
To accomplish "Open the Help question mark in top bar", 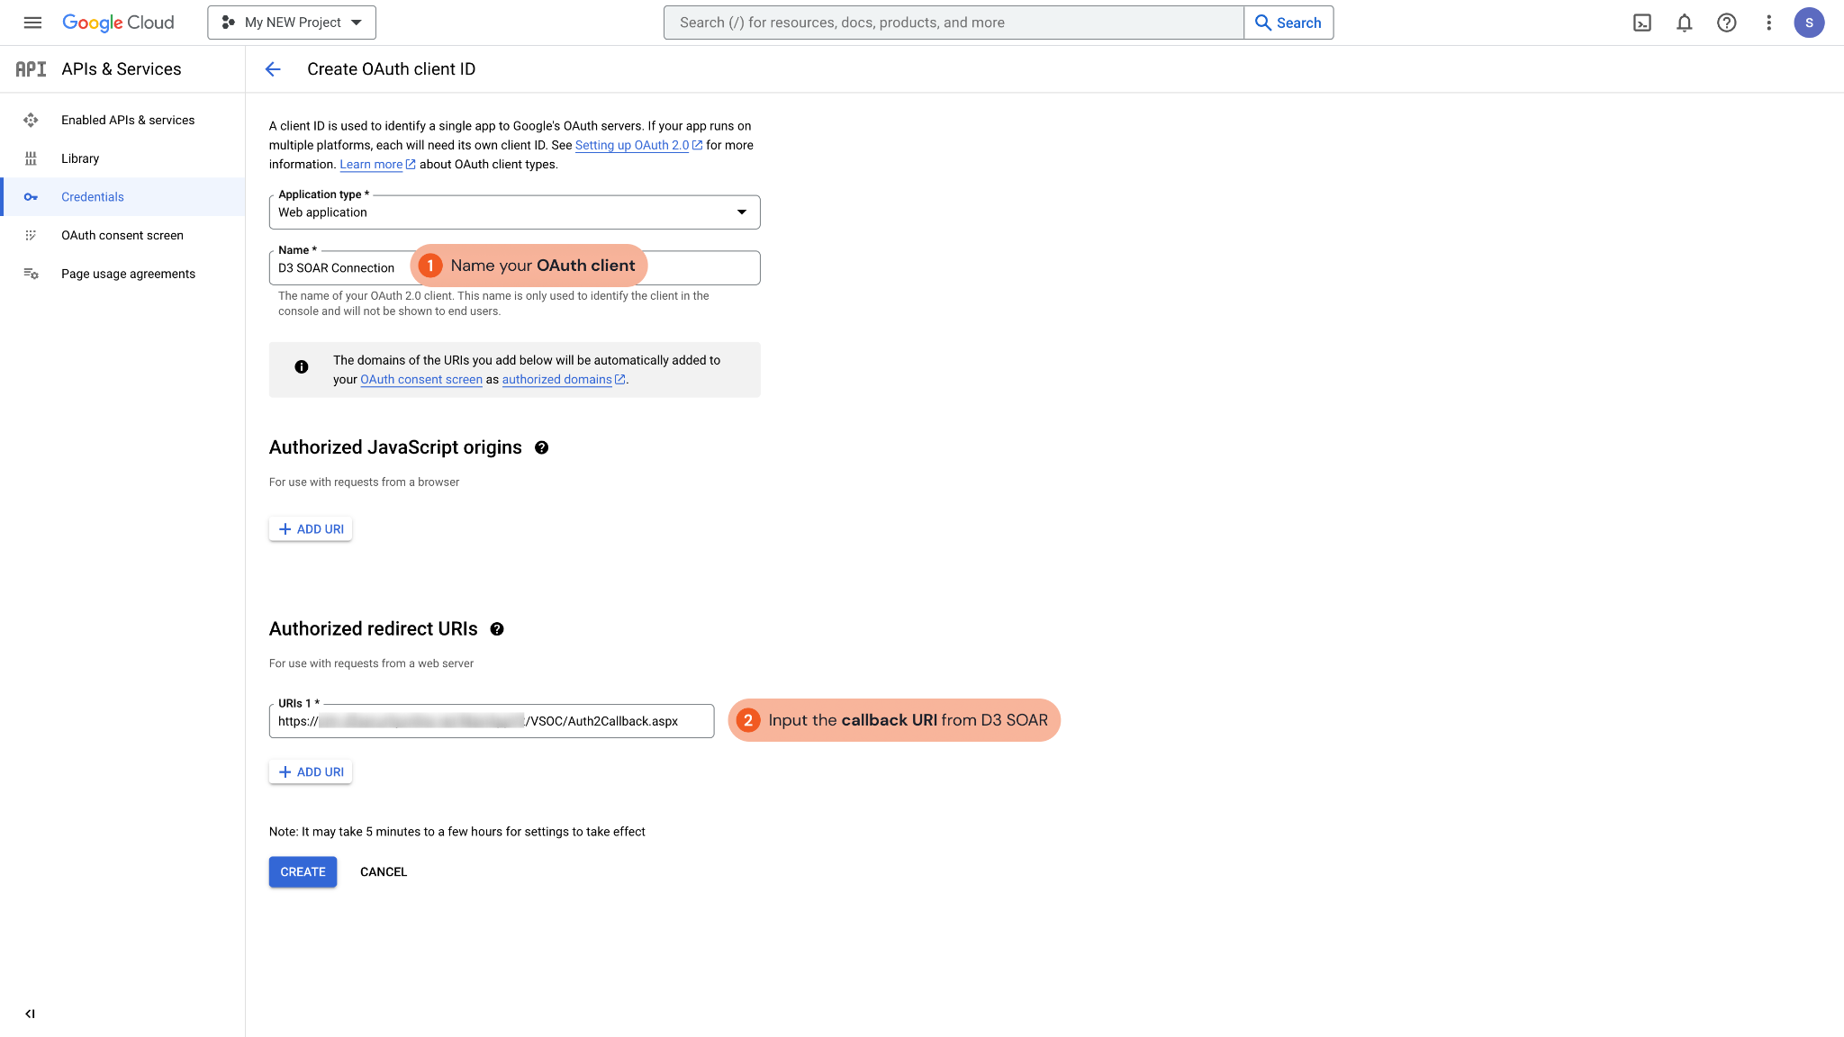I will [1727, 22].
